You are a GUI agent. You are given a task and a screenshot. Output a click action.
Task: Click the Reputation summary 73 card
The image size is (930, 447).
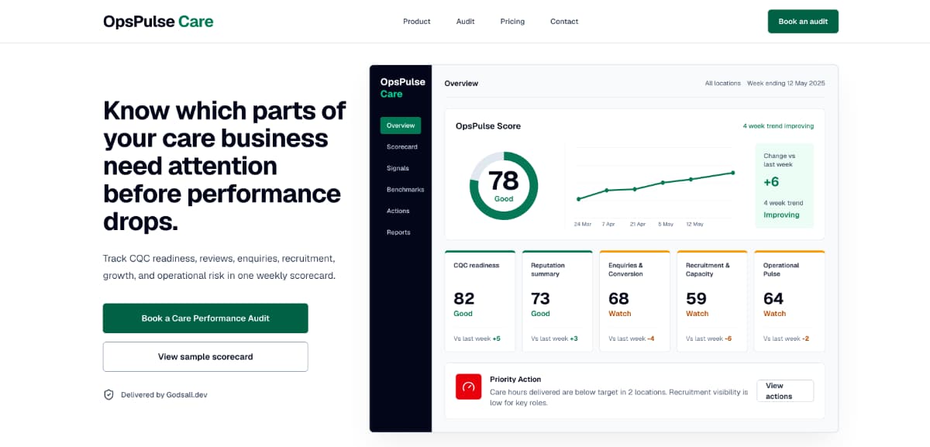pos(557,301)
